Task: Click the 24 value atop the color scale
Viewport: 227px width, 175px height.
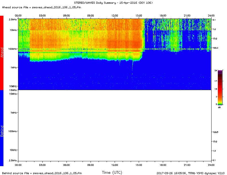Action: point(216,70)
